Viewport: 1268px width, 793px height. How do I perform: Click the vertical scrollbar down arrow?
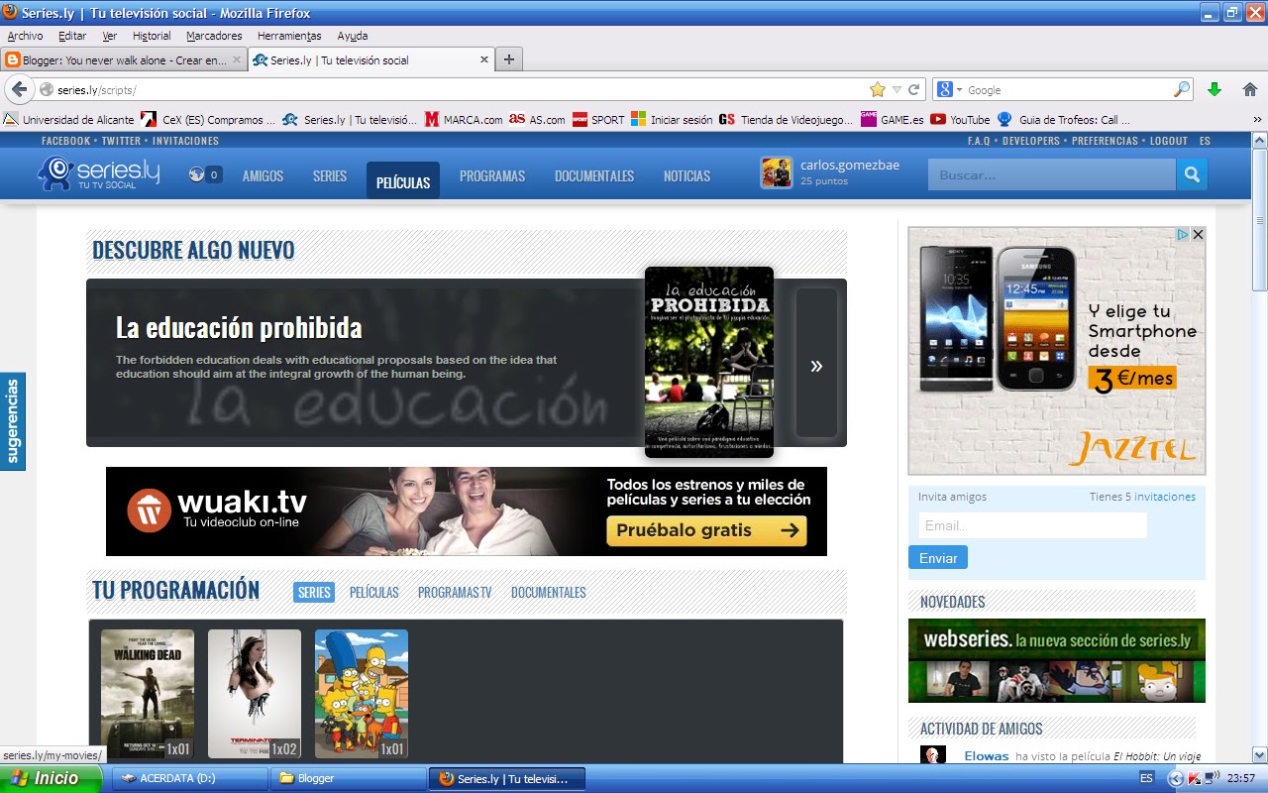[1259, 754]
